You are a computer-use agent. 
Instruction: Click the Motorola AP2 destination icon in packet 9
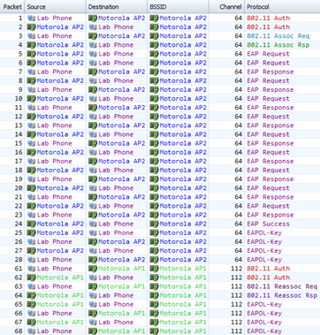[93, 89]
